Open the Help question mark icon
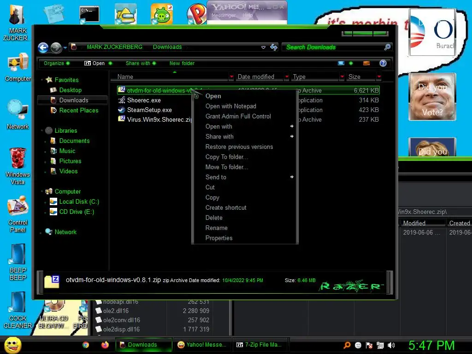472x354 pixels. 383,63
